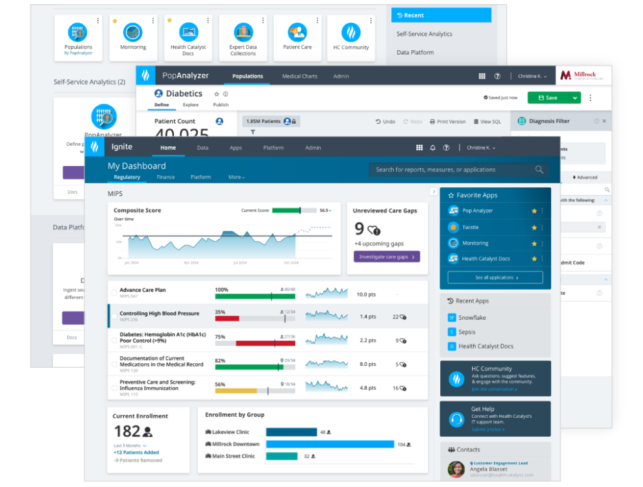Switch to Medical Charts tab in PopAnalyzer

pyautogui.click(x=300, y=76)
